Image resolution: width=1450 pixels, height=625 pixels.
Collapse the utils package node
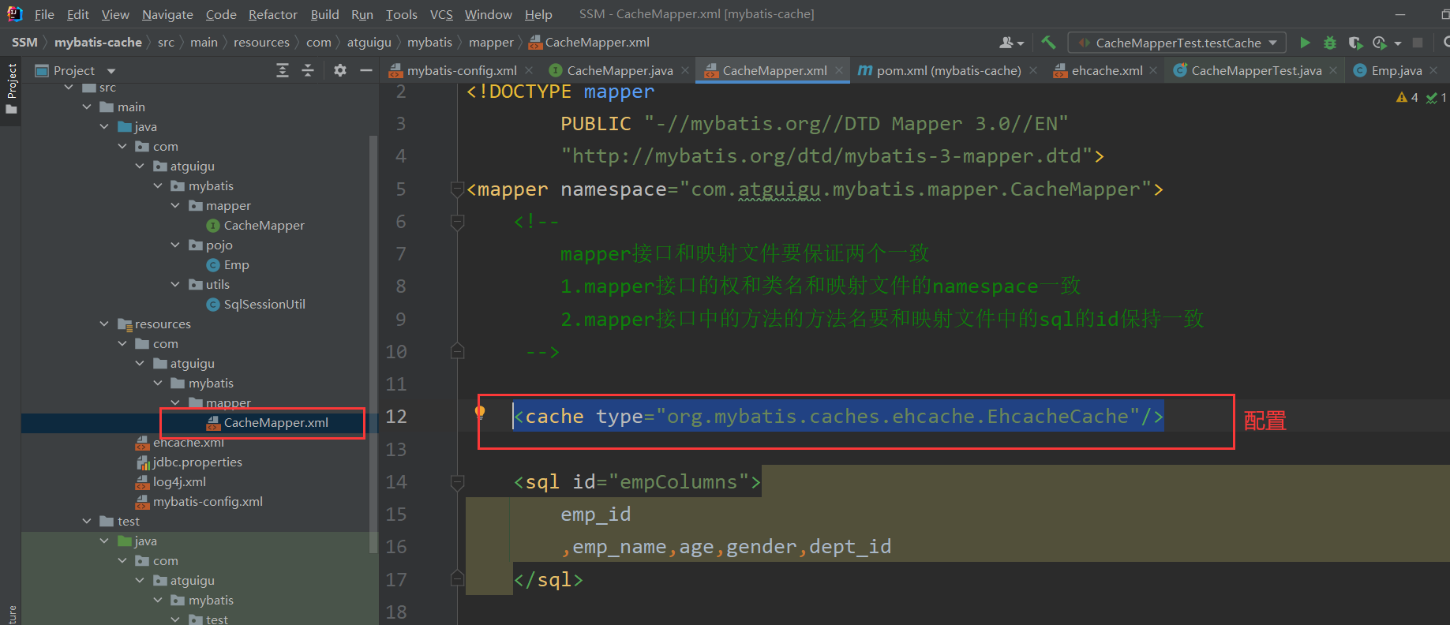(175, 284)
